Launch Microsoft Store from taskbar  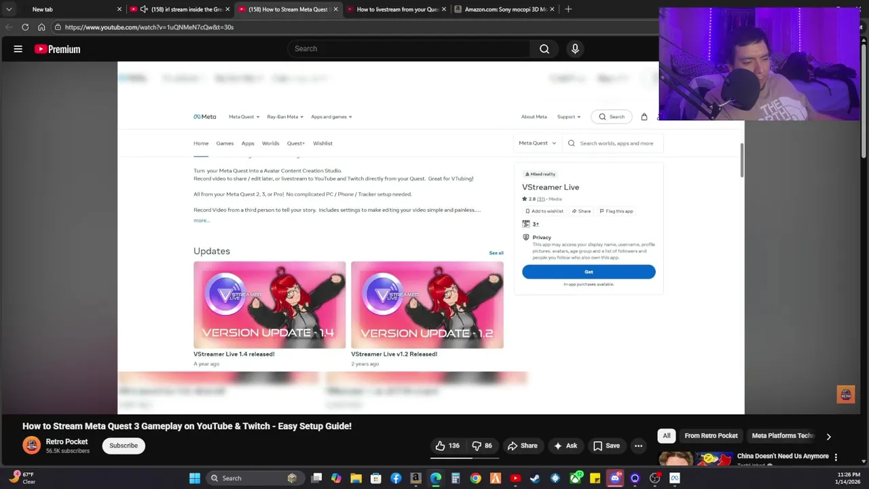coord(376,478)
